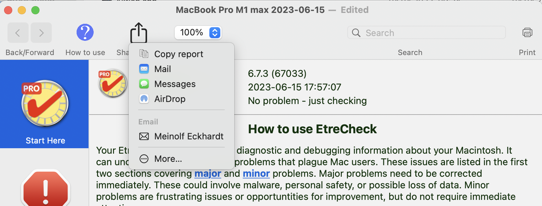The height and width of the screenshot is (206, 542).
Task: Click the Print toolbar icon
Action: pyautogui.click(x=527, y=33)
